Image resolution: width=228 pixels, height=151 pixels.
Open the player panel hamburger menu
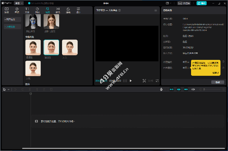156,10
